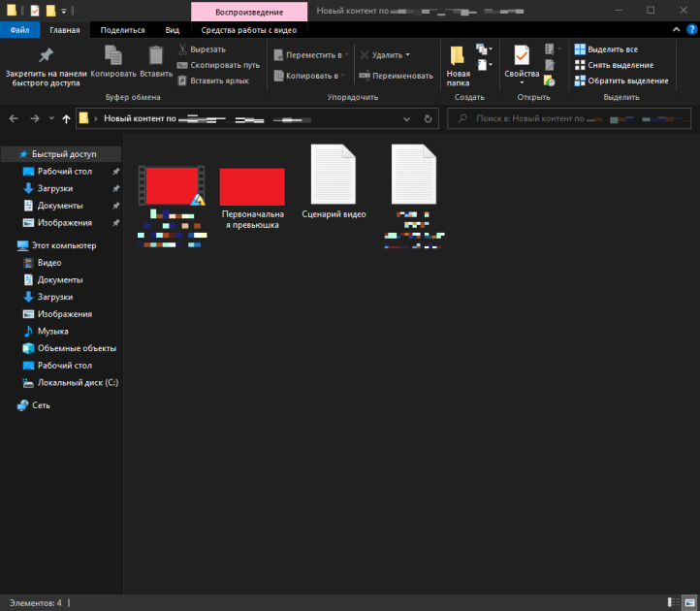Open the new item dropdown icon
The width and height of the screenshot is (700, 611).
[x=484, y=49]
